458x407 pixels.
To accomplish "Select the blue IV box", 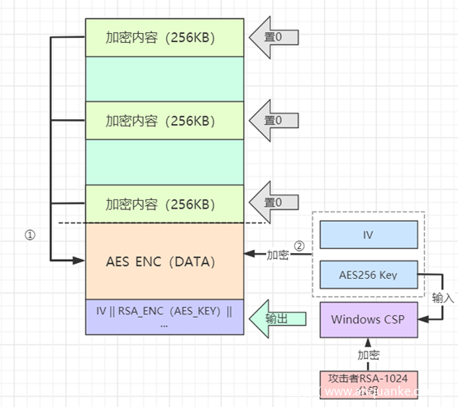I will pos(369,235).
